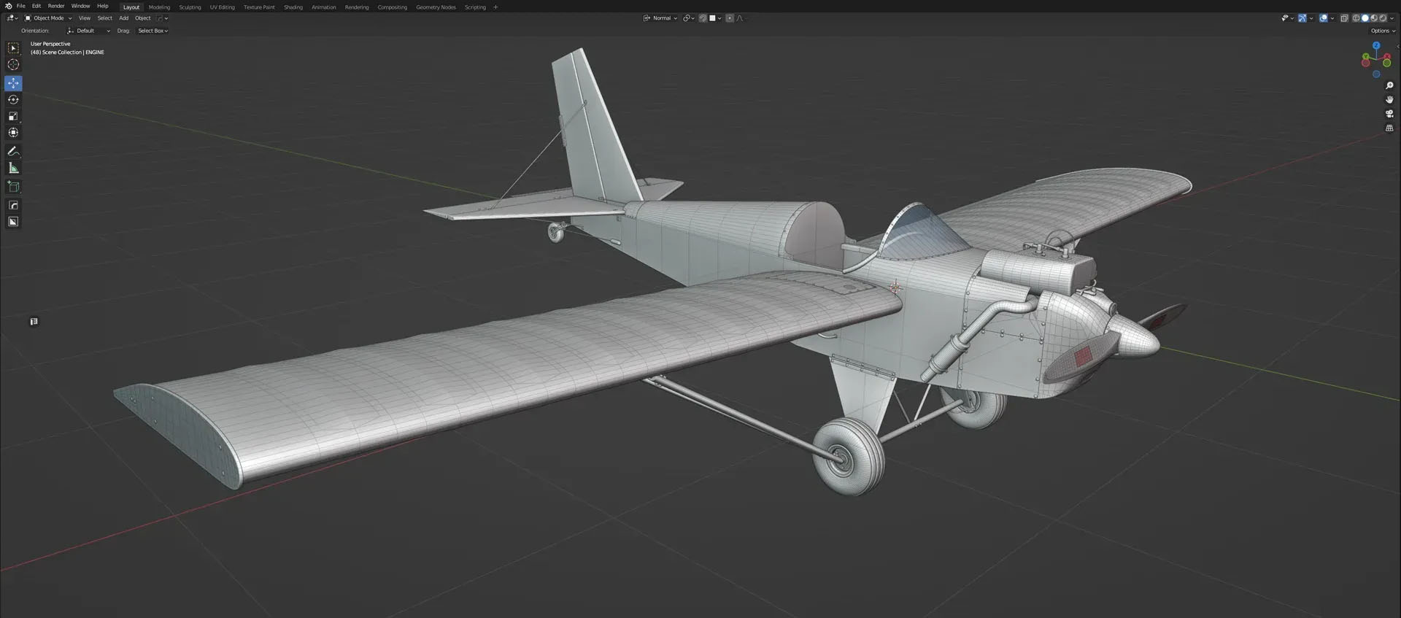Click the Z axis on the navigation gizmo
Viewport: 1401px width, 618px height.
click(x=1376, y=45)
